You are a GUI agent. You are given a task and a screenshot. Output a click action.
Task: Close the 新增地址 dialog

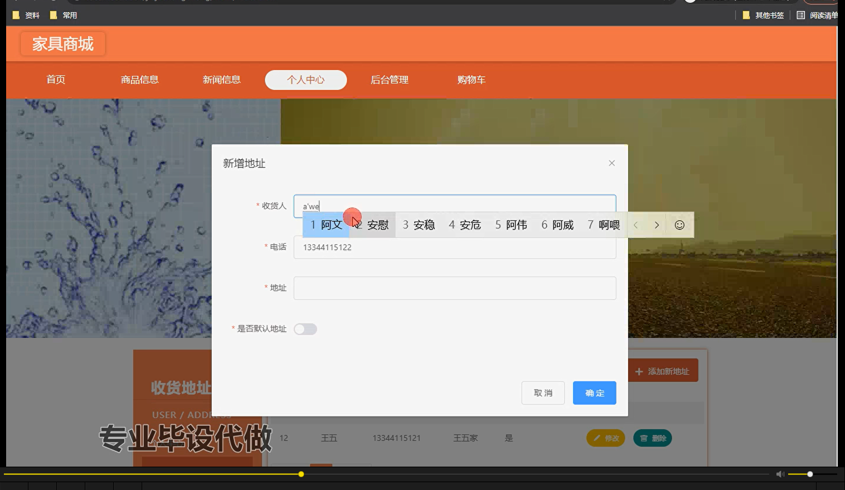611,163
